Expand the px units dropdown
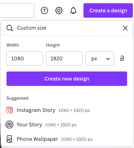Image resolution: width=134 pixels, height=148 pixels. point(100,58)
